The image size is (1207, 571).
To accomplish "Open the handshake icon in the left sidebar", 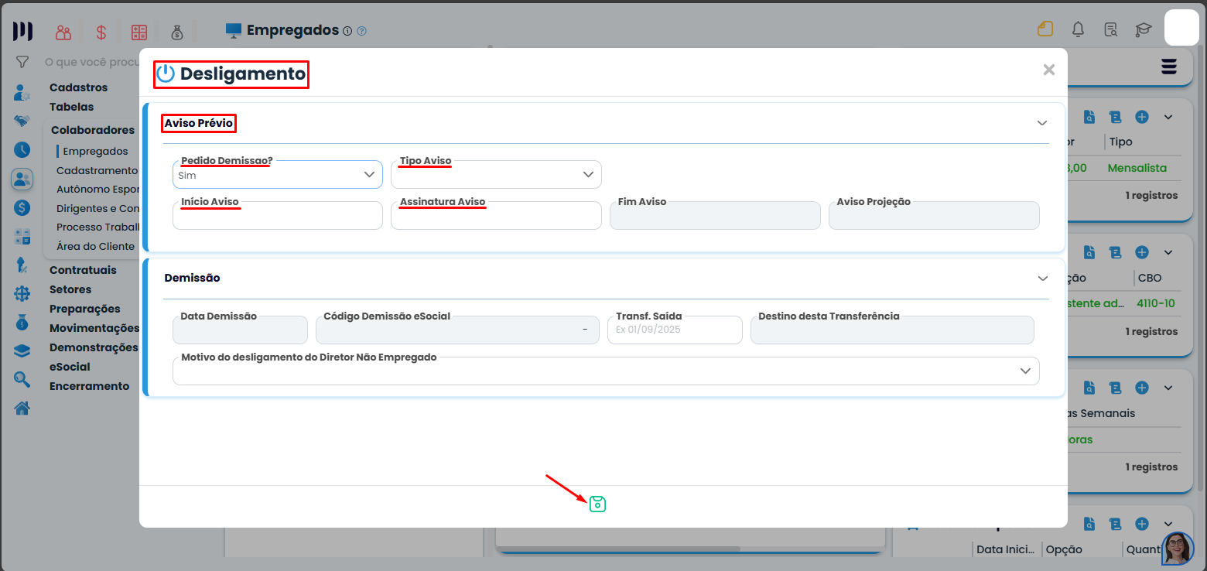I will pos(22,121).
